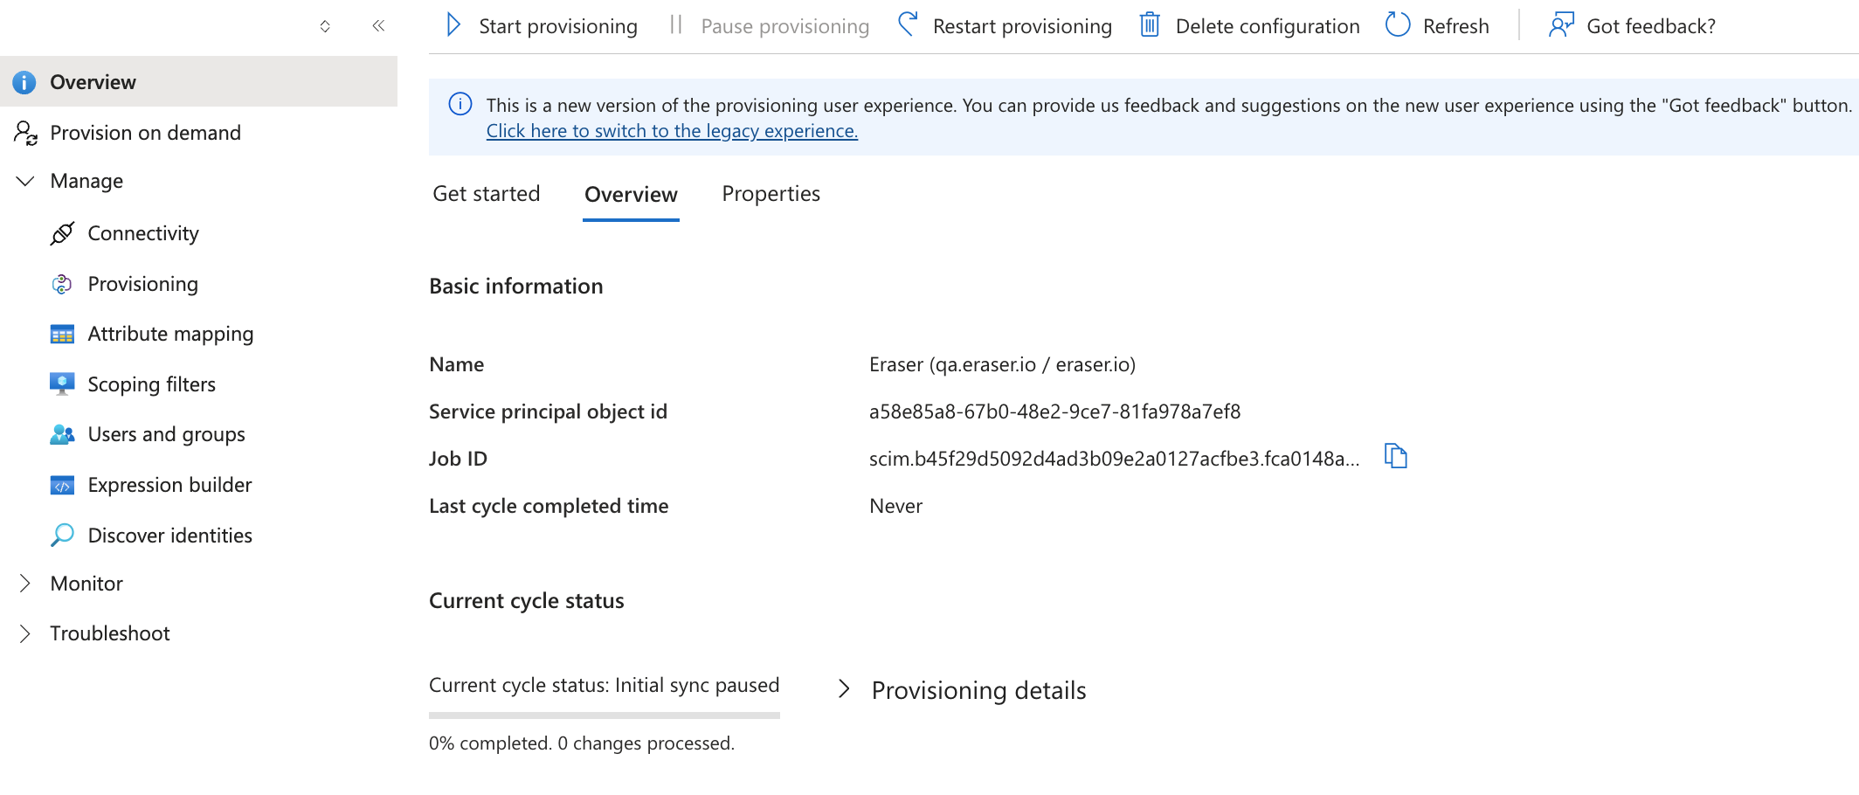Open Connectivity via the plug icon
This screenshot has width=1859, height=795.
coord(62,233)
